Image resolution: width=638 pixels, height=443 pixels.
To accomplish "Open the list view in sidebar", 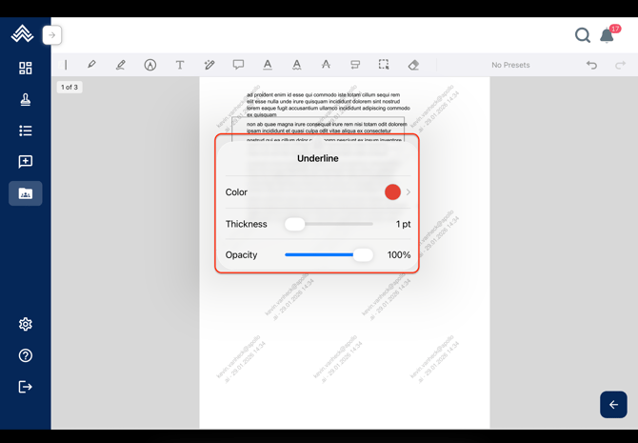I will 26,131.
